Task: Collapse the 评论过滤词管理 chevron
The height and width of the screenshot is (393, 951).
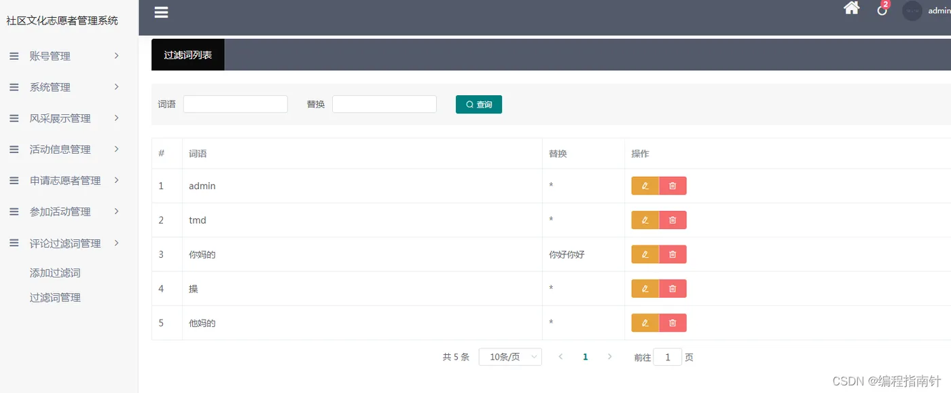Action: coord(117,243)
